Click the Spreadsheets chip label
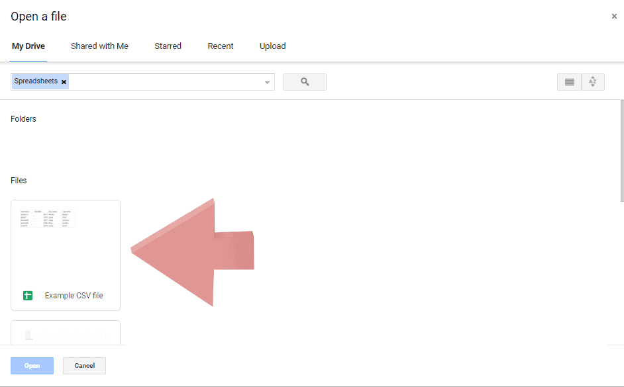Viewport: 624px width, 387px height. (34, 81)
